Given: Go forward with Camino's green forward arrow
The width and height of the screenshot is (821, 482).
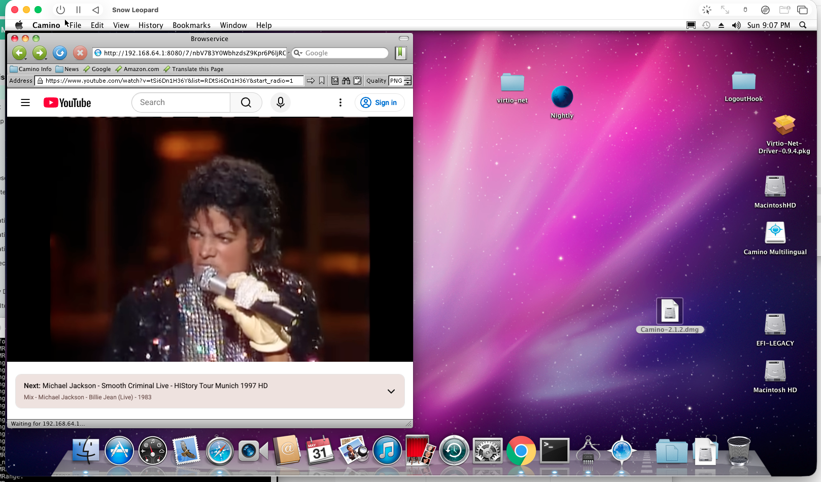Looking at the screenshot, I should [x=40, y=53].
